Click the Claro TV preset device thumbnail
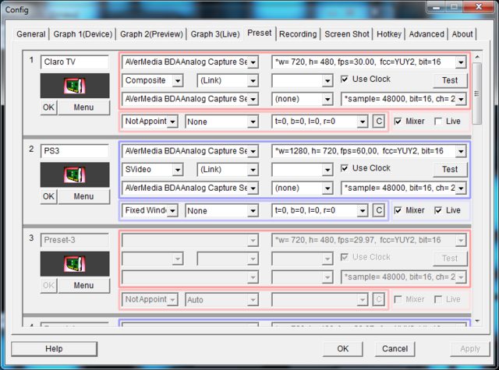 click(75, 86)
